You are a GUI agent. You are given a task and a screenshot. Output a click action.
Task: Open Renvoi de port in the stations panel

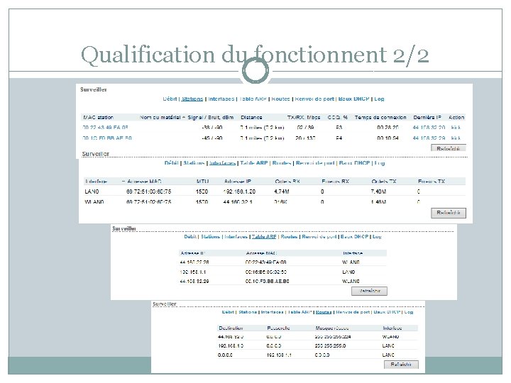[x=314, y=99]
